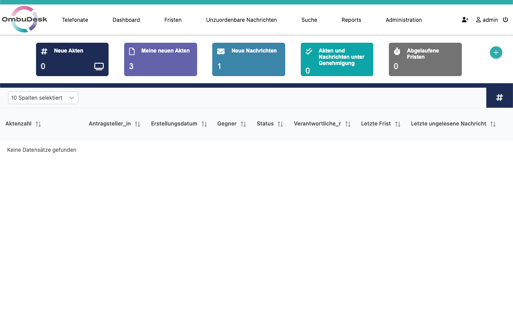Viewport: 513px width, 316px height.
Task: Sort by Antragsteller_in arrows icon
Action: pyautogui.click(x=137, y=124)
